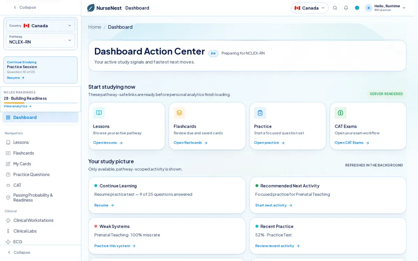
Task: Click the Practice card clipboard icon
Action: (260, 113)
